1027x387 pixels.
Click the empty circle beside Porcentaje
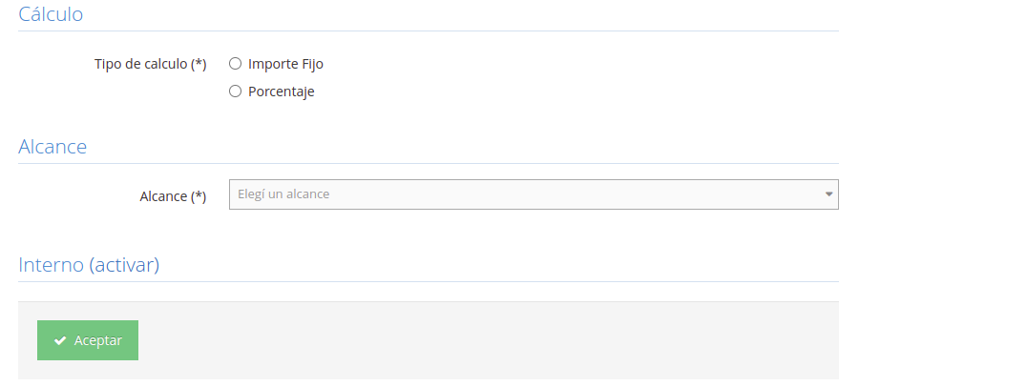235,92
